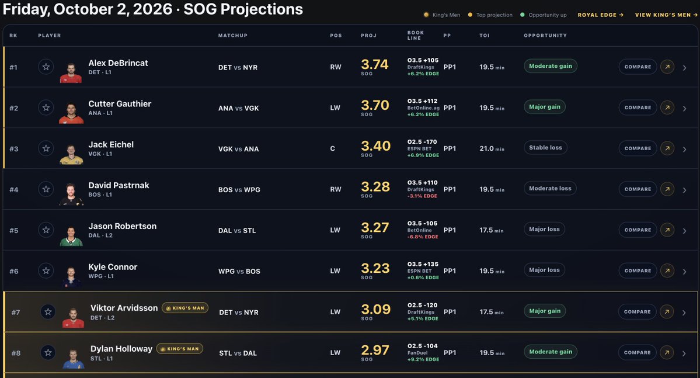Compare Kyle Connor
The image size is (700, 378).
638,271
